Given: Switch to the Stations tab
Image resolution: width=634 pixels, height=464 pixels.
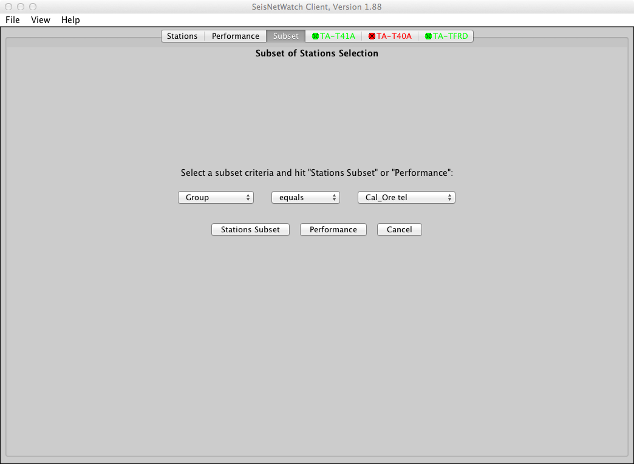Looking at the screenshot, I should pos(182,36).
